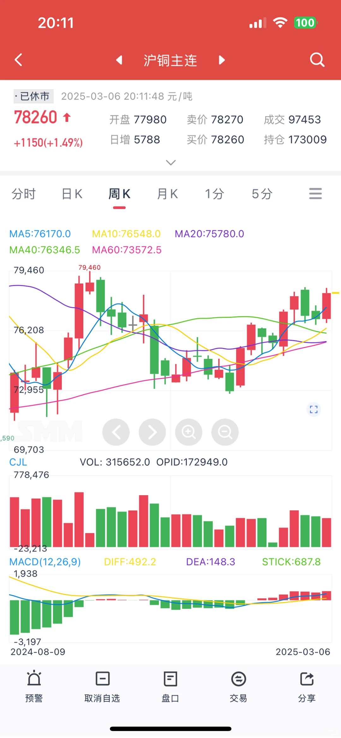
Task: Zoom out on the K-line chart
Action: 225,432
